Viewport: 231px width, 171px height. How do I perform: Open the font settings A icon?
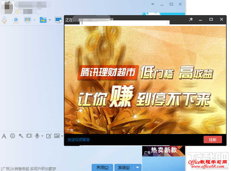coord(4,136)
